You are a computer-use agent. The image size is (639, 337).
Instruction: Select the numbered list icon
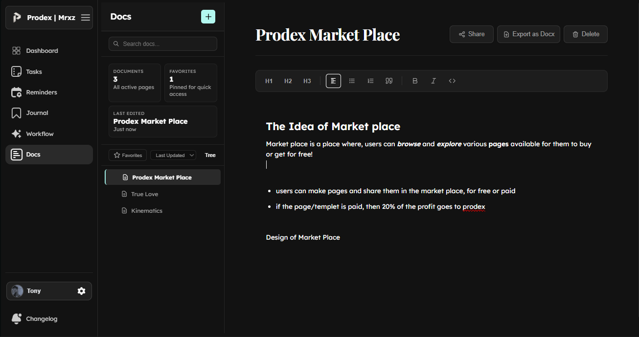pos(370,81)
